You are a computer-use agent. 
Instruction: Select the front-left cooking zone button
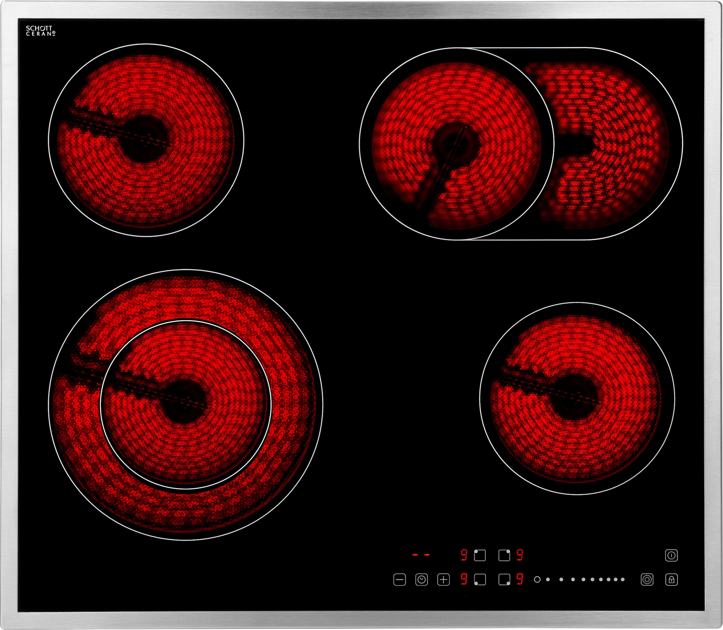(x=480, y=579)
